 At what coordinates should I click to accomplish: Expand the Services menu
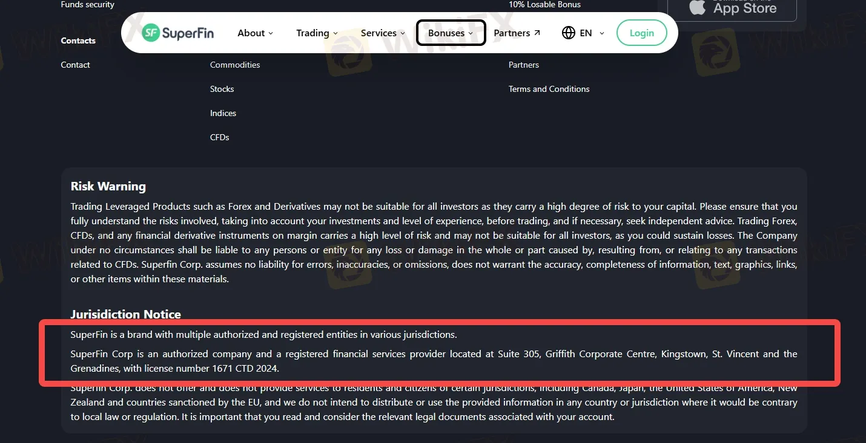pyautogui.click(x=383, y=33)
